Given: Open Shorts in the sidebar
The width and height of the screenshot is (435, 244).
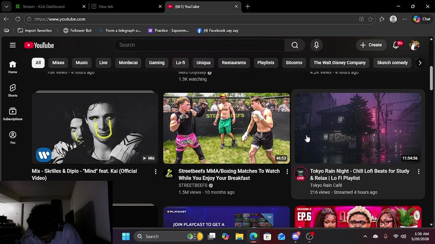Looking at the screenshot, I should pos(13,90).
